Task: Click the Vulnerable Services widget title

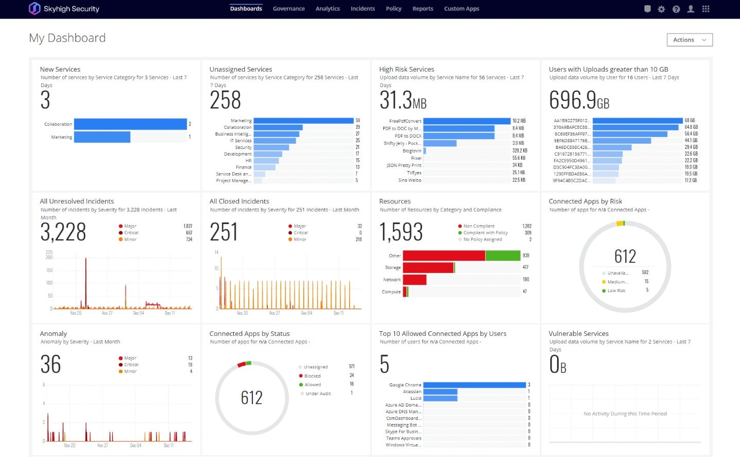Action: 579,333
